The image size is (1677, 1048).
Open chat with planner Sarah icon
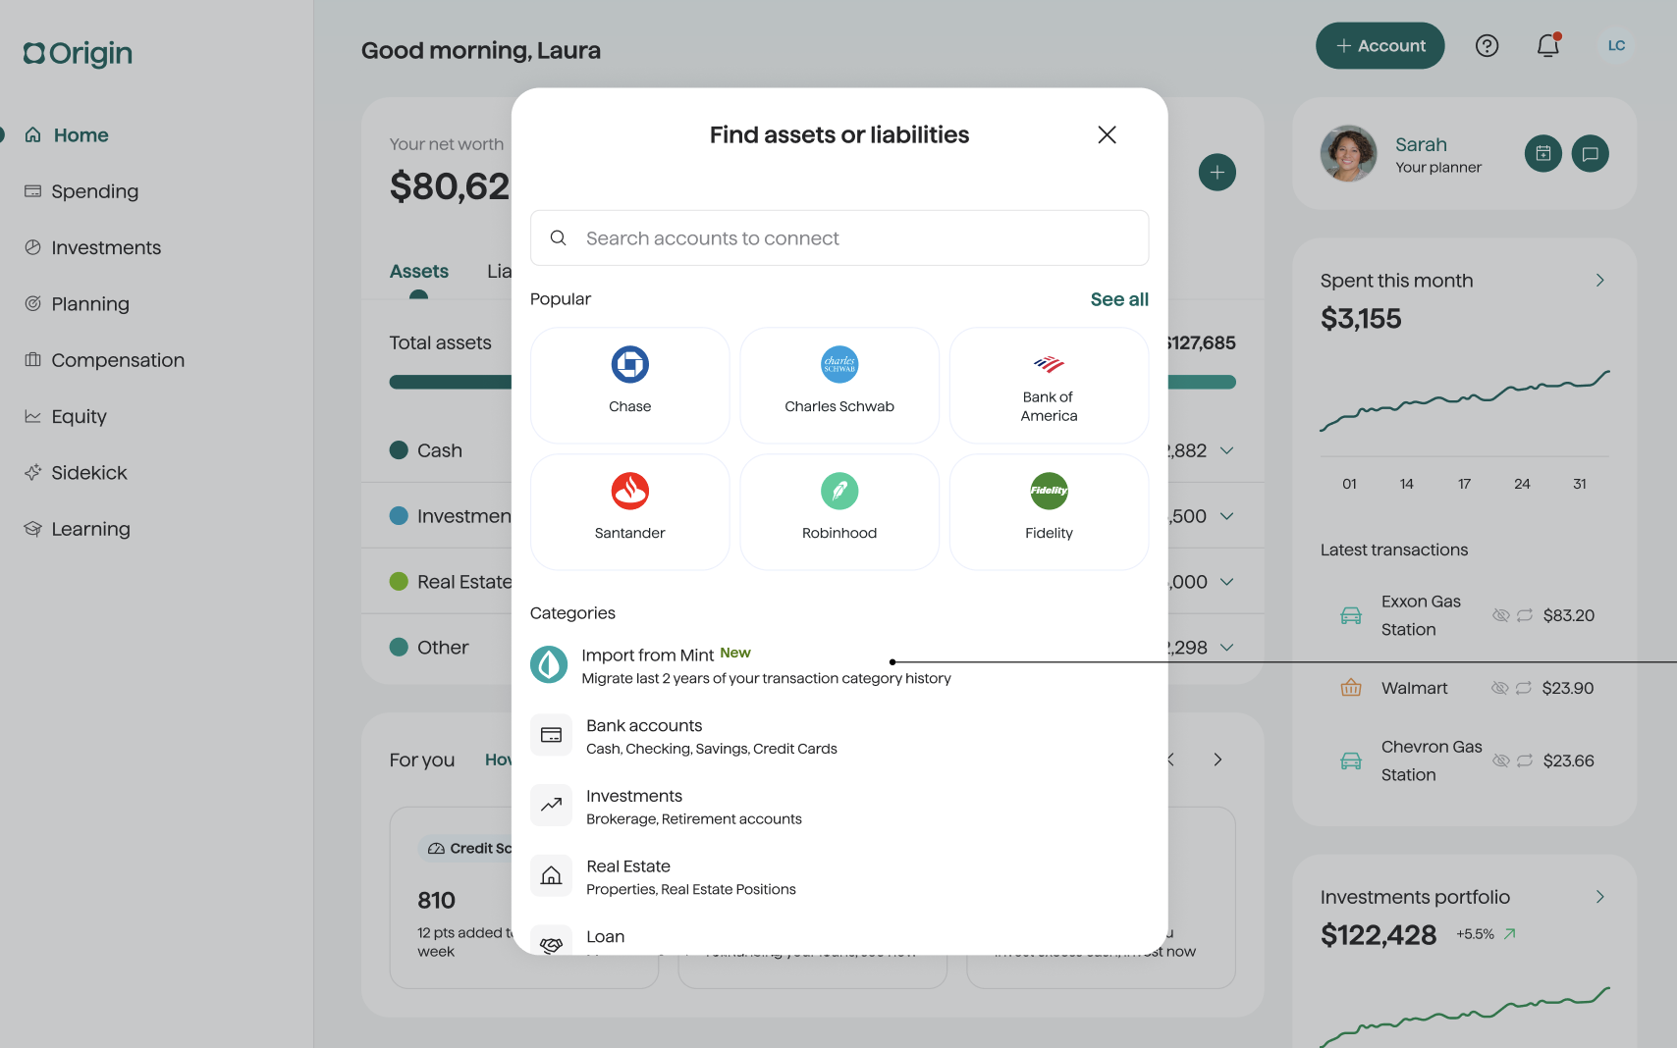[1591, 154]
